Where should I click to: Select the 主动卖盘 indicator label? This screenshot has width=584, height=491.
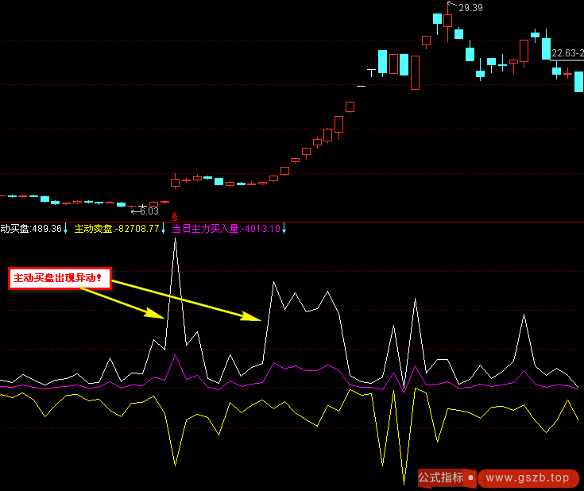pos(94,229)
